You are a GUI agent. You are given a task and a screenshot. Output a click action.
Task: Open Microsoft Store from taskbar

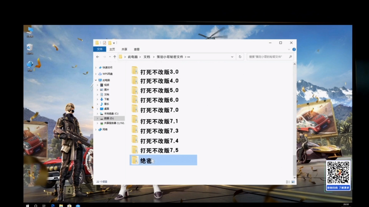pos(69,206)
